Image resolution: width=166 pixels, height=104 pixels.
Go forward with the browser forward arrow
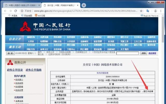coord(10,11)
